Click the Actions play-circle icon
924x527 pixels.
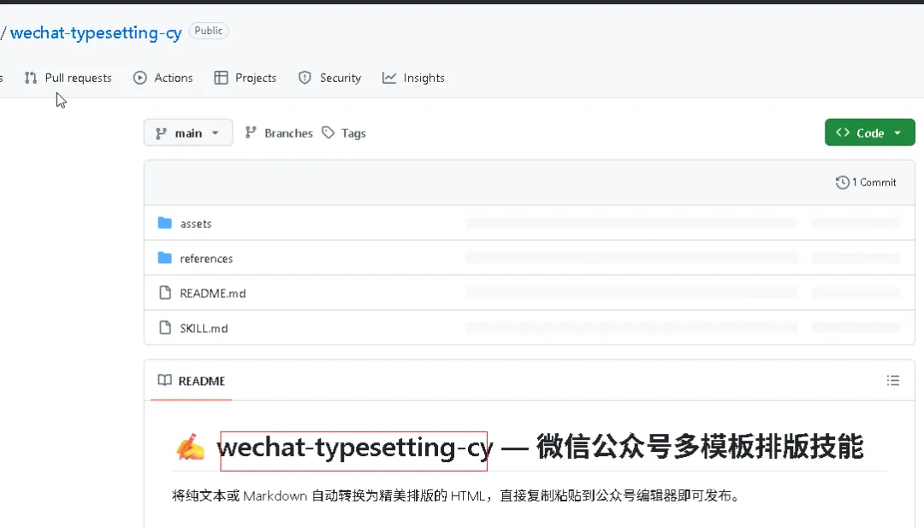tap(139, 78)
